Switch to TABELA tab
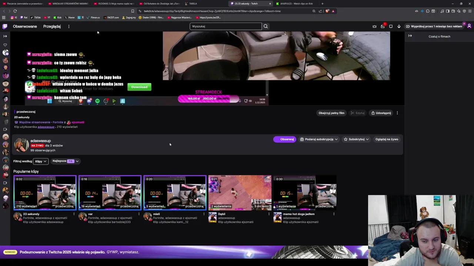The height and width of the screenshot is (266, 474). tap(193, 4)
